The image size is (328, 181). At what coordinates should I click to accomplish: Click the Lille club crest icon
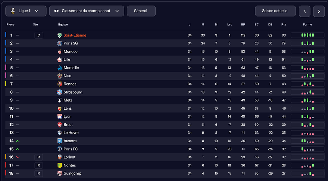pyautogui.click(x=60, y=60)
